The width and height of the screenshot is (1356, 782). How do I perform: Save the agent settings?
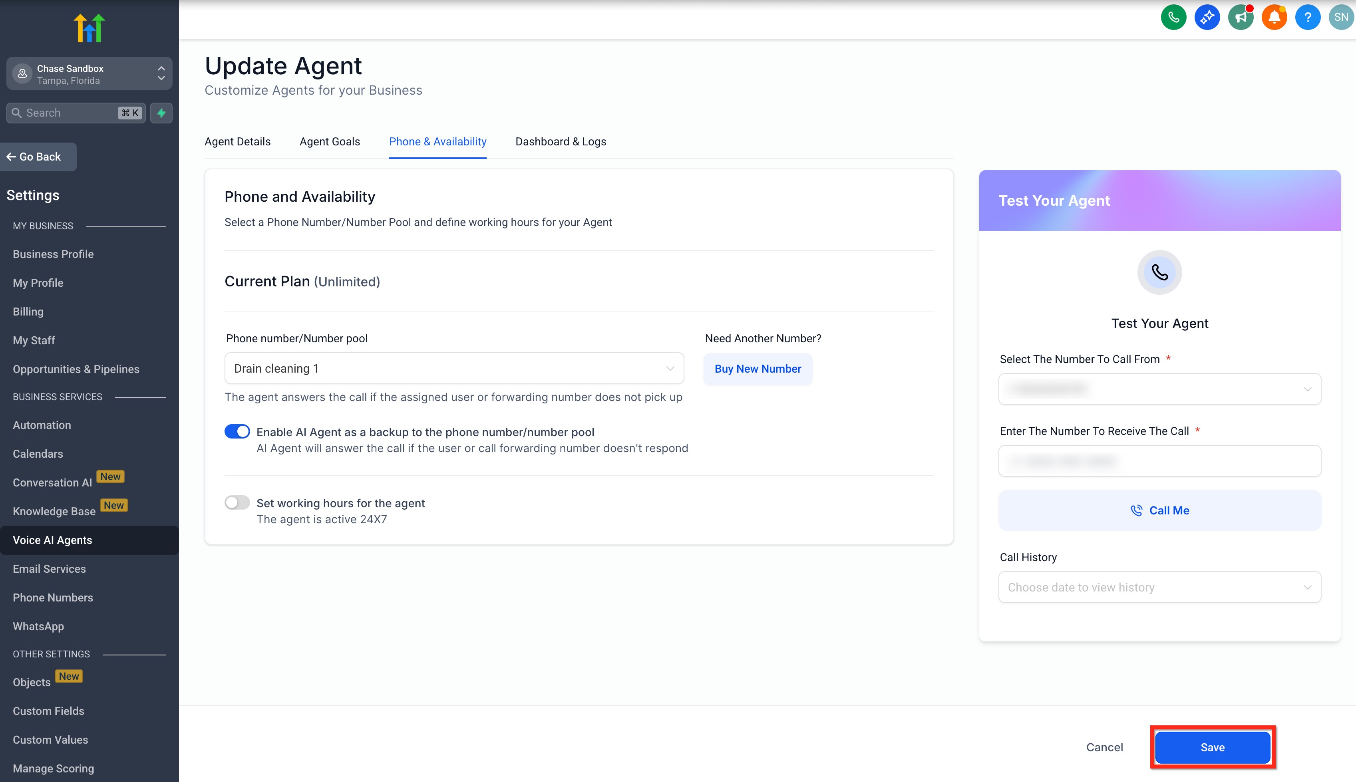(x=1212, y=747)
